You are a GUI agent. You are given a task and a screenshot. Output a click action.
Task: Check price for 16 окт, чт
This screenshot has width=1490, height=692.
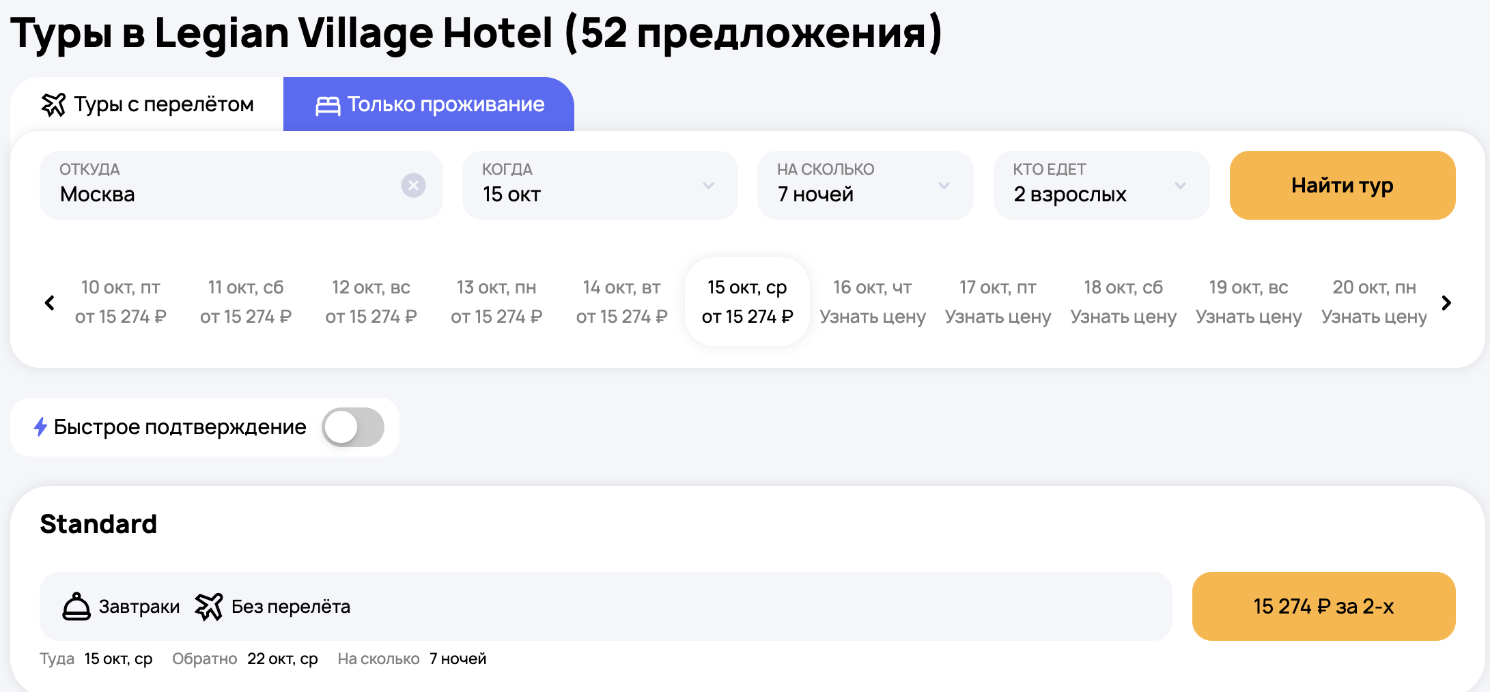point(873,302)
